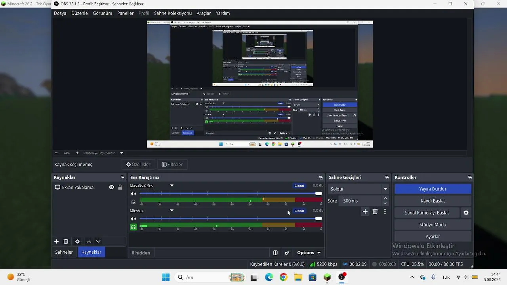507x285 pixels.
Task: Click the stream status icon beside 00:02:09
Action: pos(345,264)
